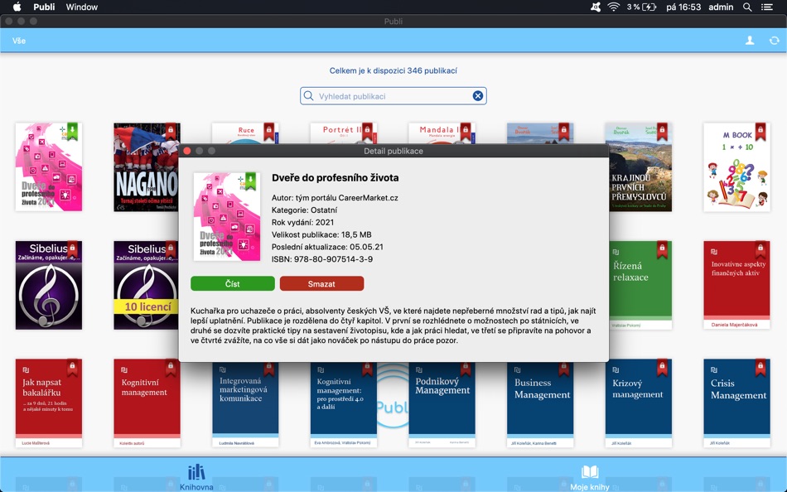Click the Číst green button
Viewport: 787px width, 492px height.
[233, 283]
